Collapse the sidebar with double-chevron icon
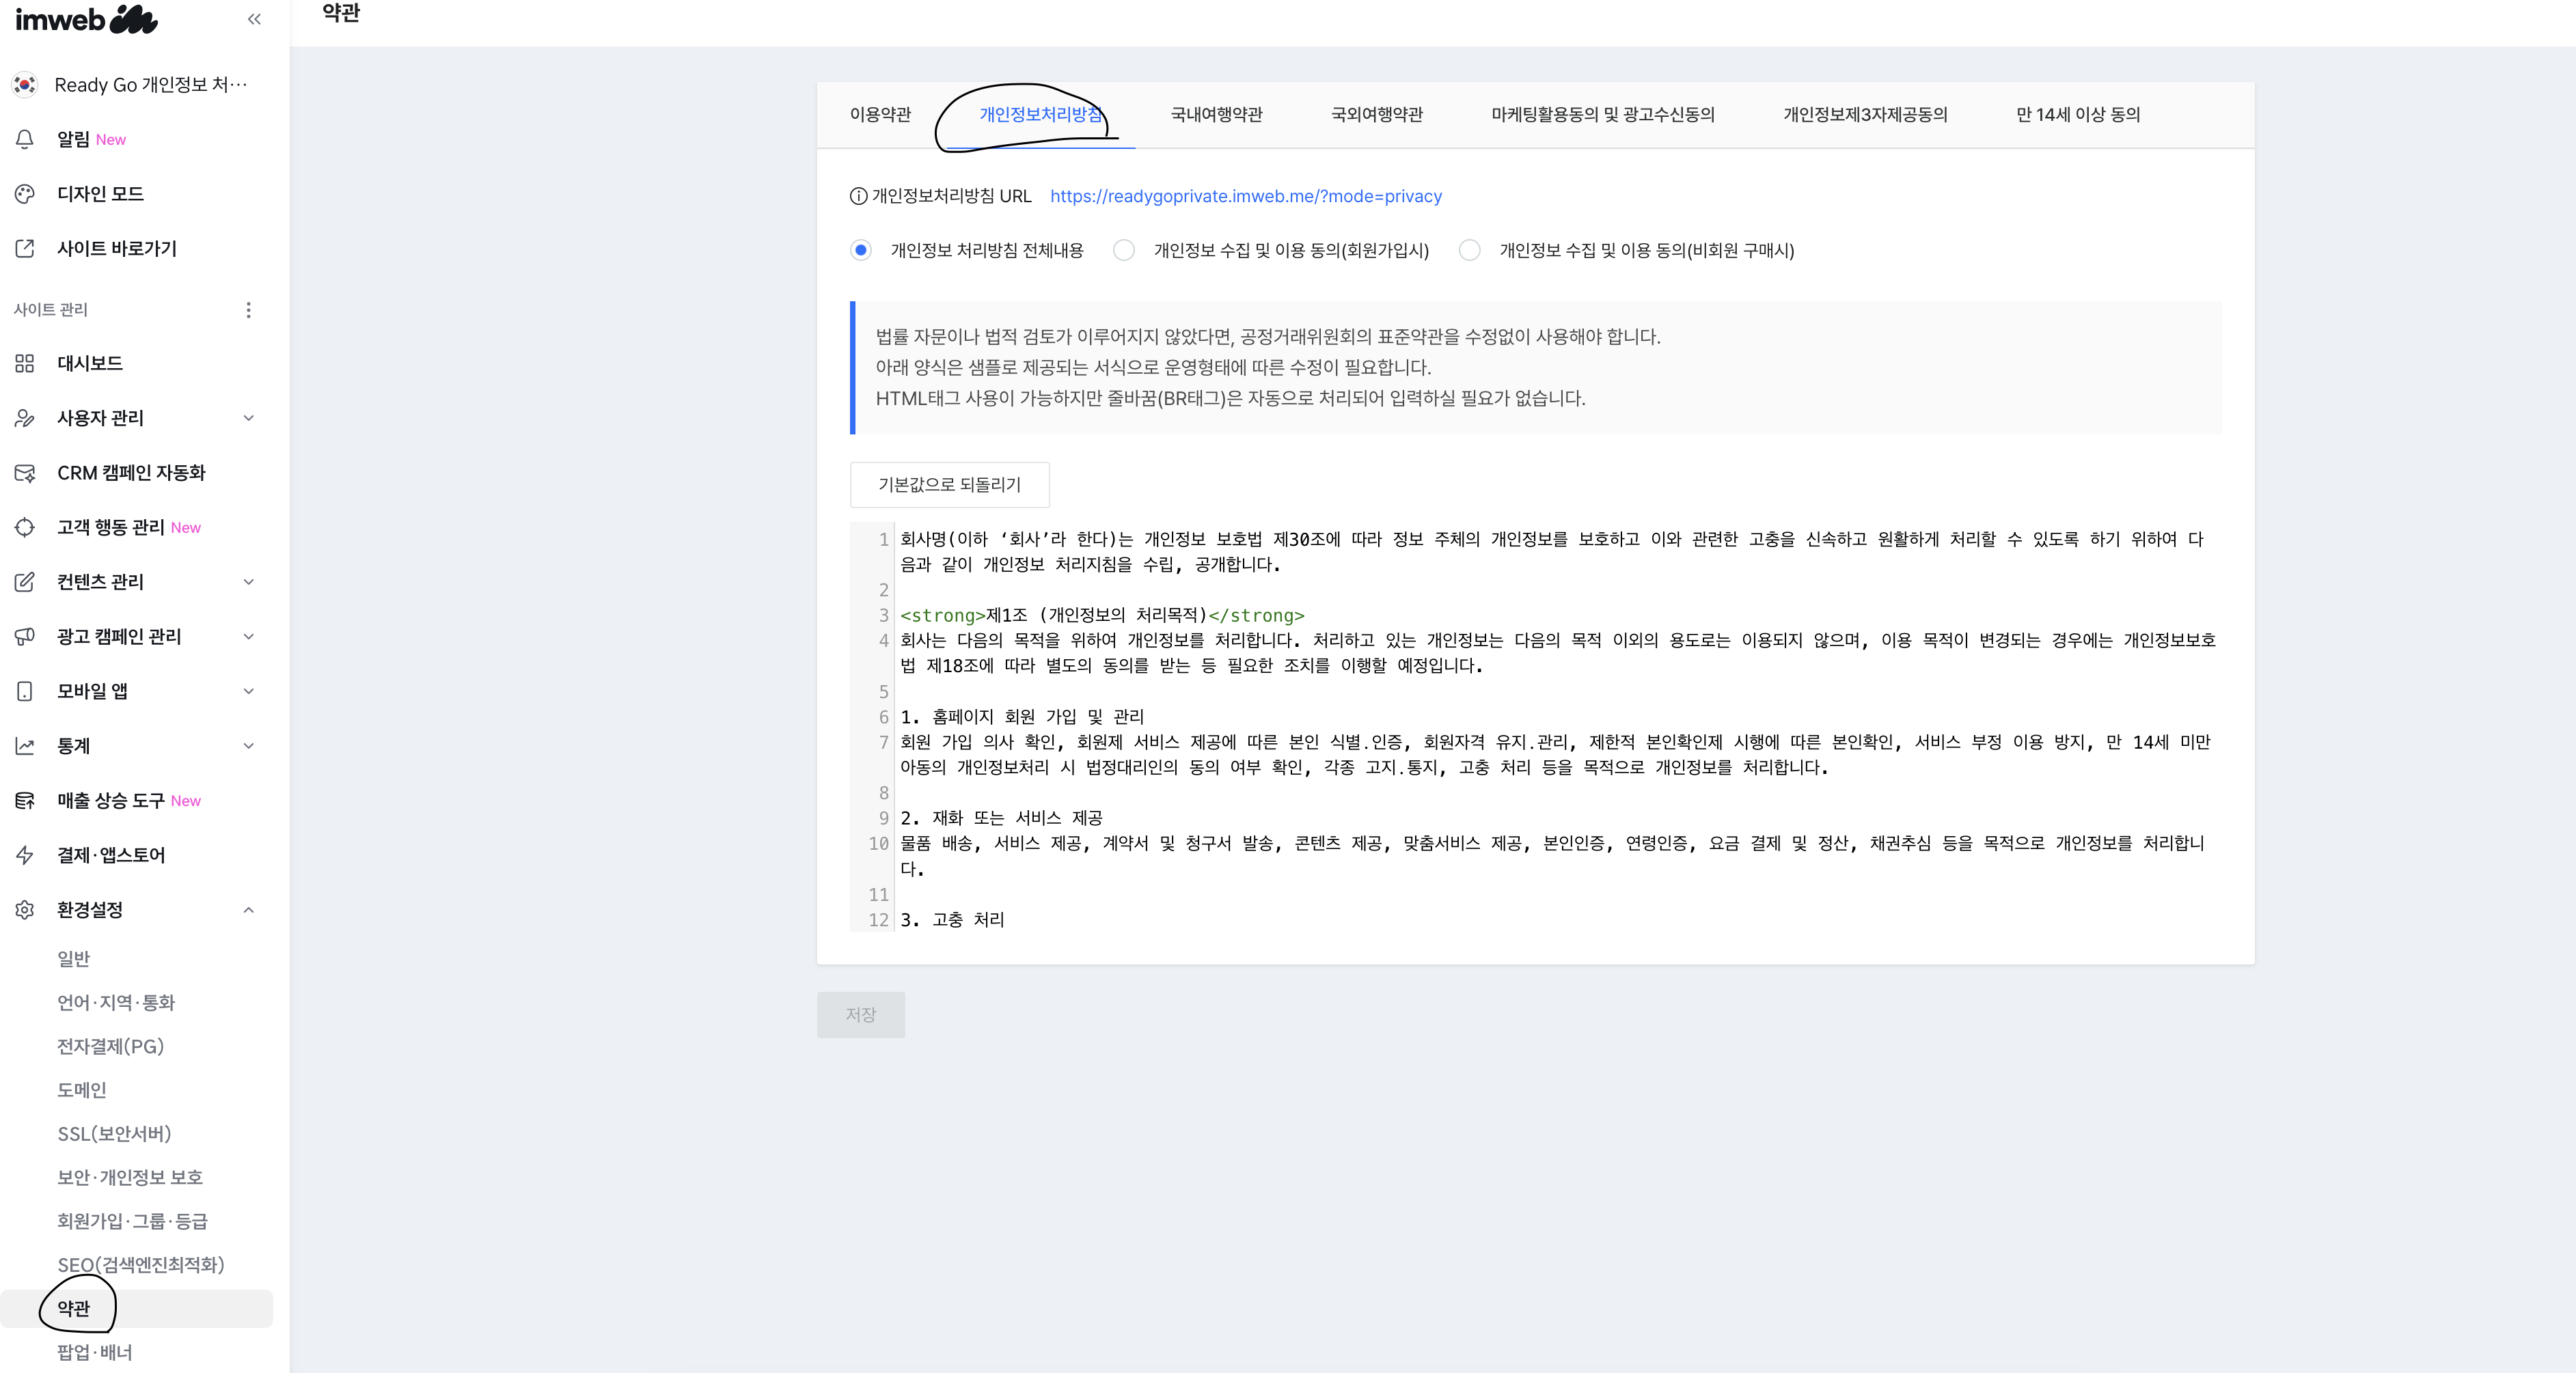Viewport: 2576px width, 1373px height. pyautogui.click(x=254, y=19)
